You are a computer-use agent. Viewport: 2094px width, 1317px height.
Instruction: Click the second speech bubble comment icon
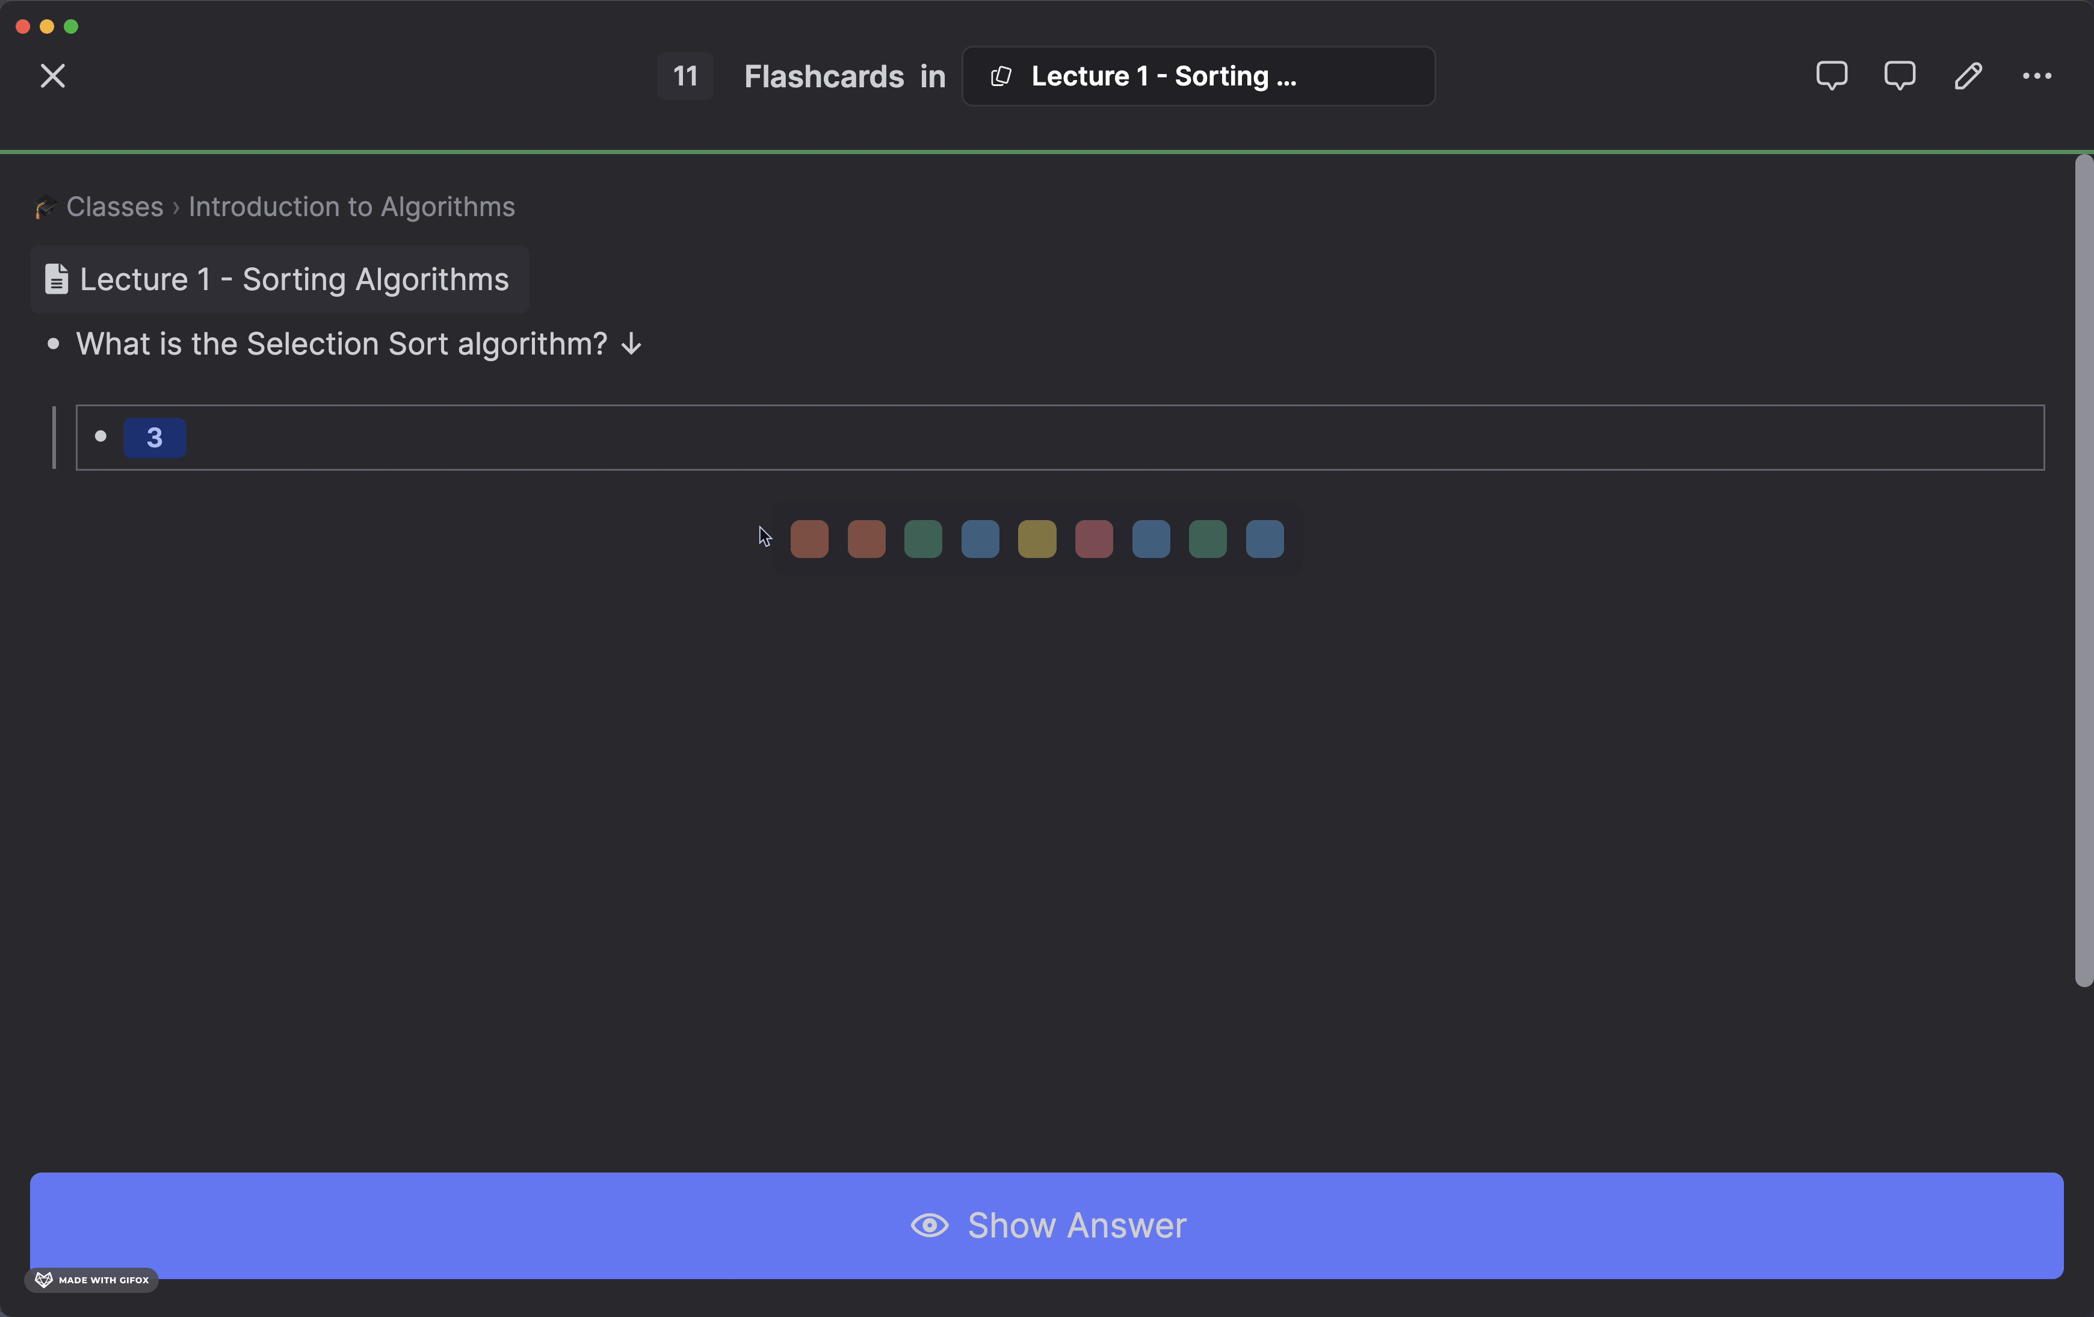(1899, 76)
